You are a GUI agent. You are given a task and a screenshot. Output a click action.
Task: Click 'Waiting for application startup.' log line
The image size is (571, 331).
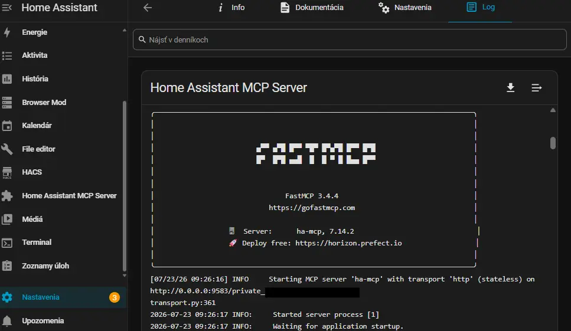click(x=338, y=326)
